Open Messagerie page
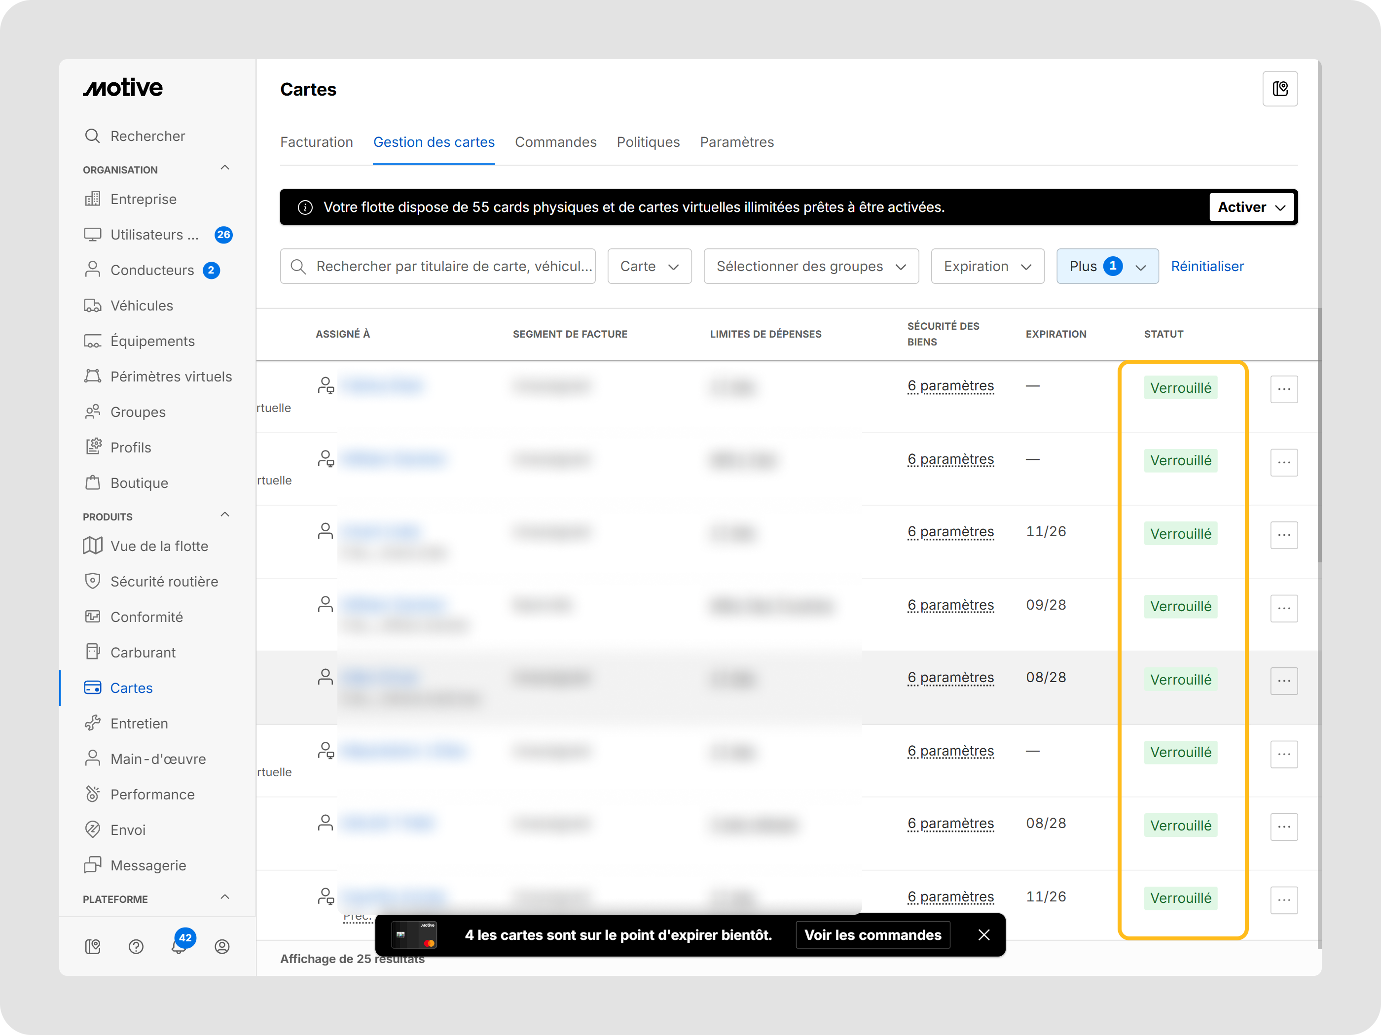The height and width of the screenshot is (1035, 1381). pyautogui.click(x=135, y=866)
